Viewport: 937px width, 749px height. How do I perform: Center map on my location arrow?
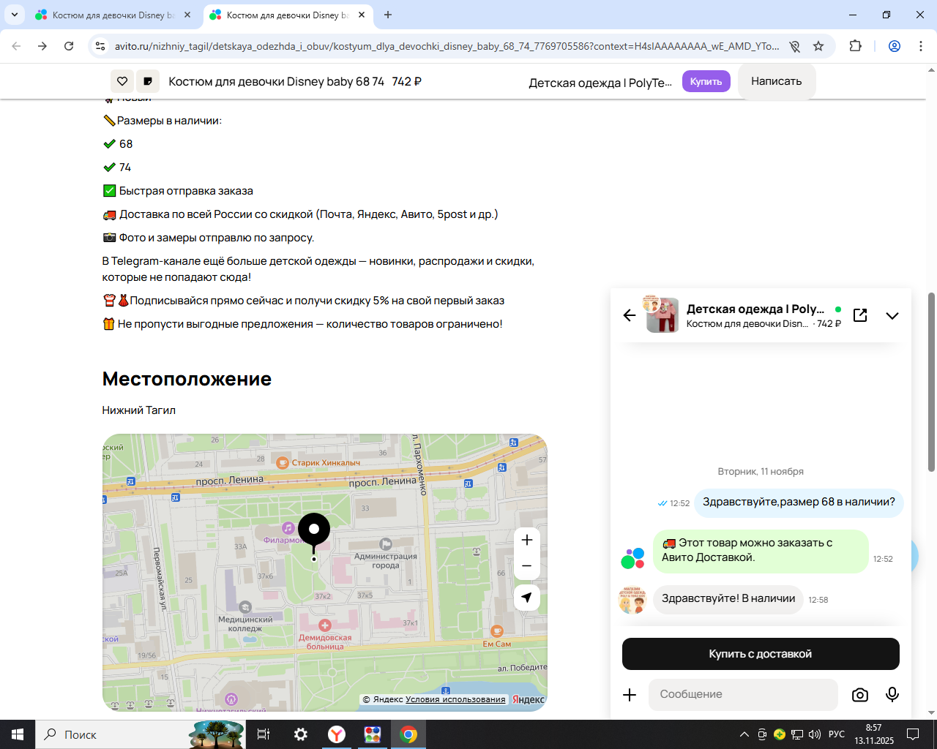526,598
